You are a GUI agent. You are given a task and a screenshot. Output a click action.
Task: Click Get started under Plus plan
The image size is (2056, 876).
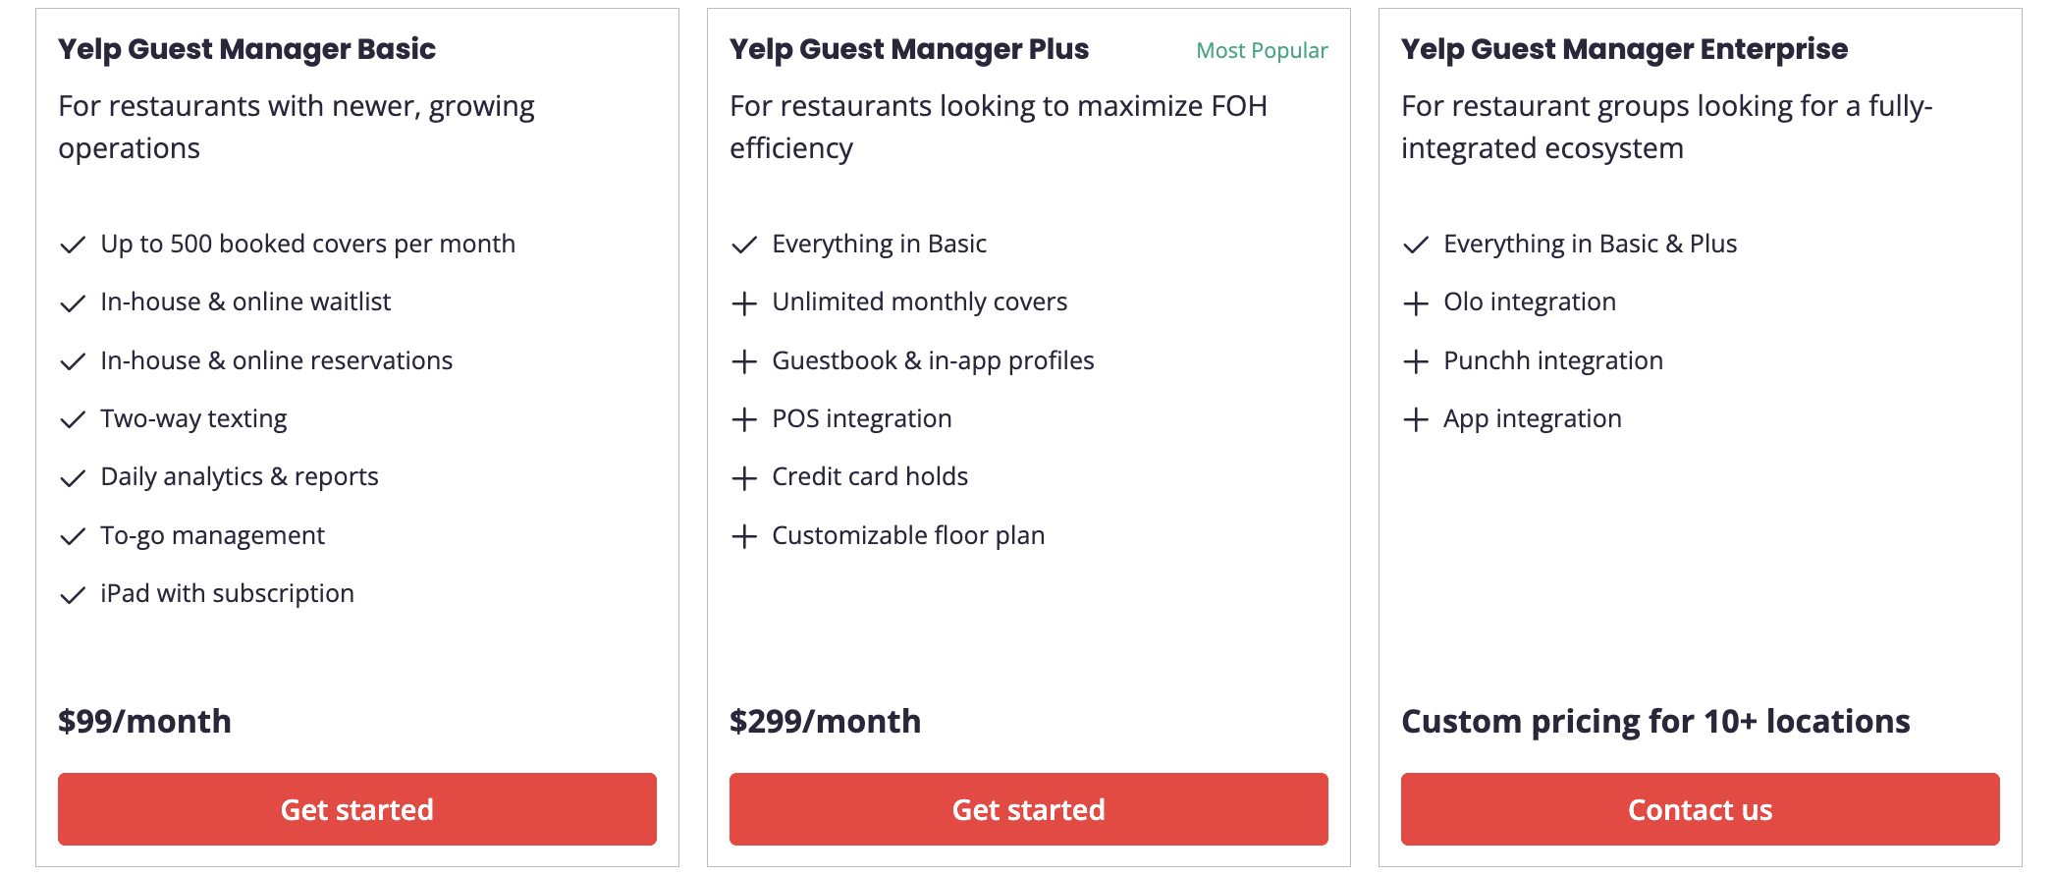tap(1029, 809)
